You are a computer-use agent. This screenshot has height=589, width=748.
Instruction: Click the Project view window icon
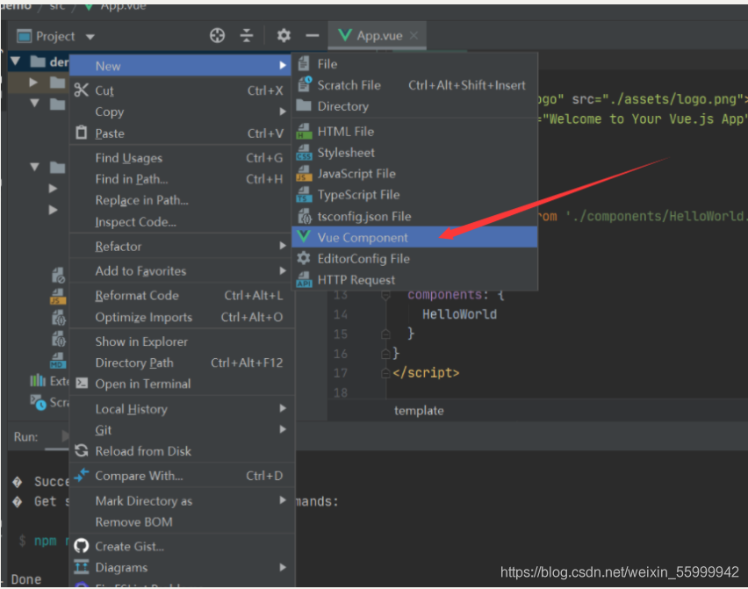click(24, 36)
